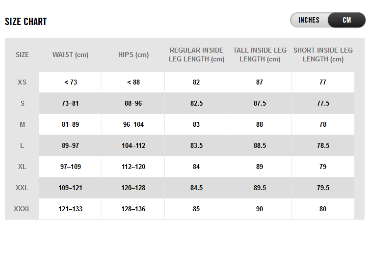Image resolution: width=371 pixels, height=254 pixels.
Task: Select the M size row label
Action: pyautogui.click(x=22, y=125)
